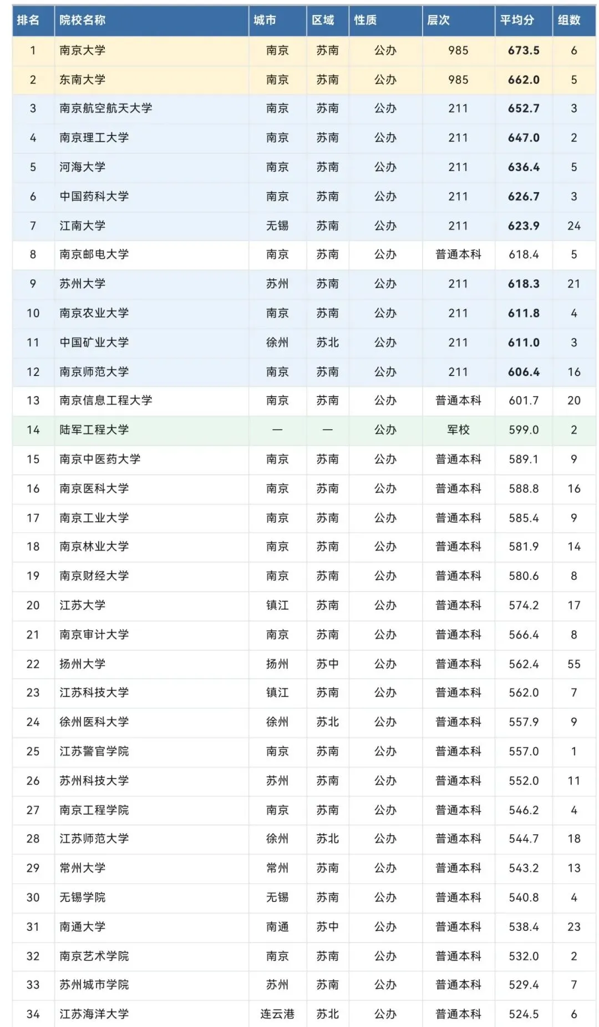Click the 平均分 column header
This screenshot has width=599, height=1027.
[524, 21]
